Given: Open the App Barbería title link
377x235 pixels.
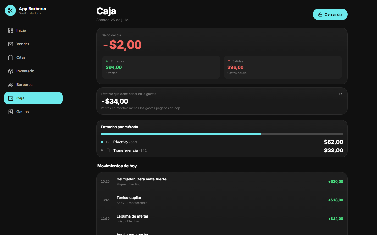Looking at the screenshot, I should tap(32, 9).
